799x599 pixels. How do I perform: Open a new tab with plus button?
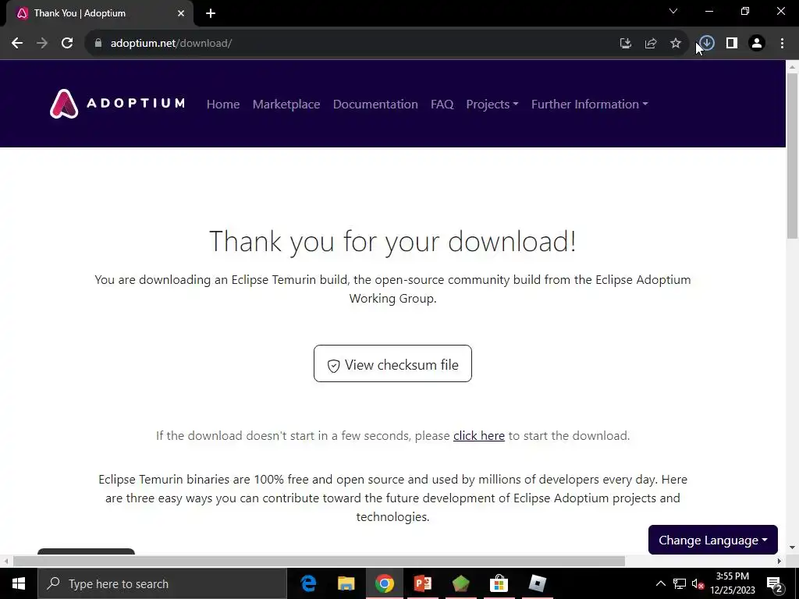click(x=211, y=13)
